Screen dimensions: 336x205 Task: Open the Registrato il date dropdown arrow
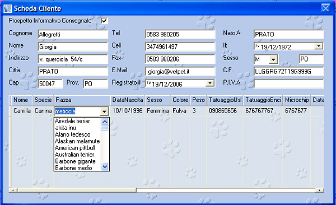(210, 83)
